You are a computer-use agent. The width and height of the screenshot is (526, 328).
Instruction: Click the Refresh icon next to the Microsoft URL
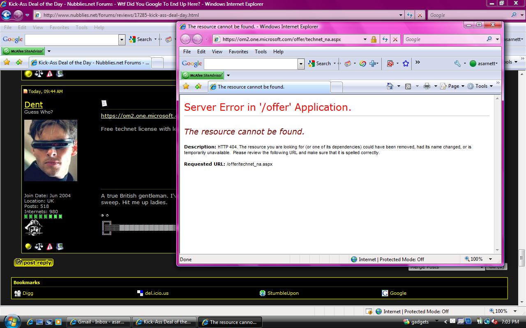tap(385, 39)
